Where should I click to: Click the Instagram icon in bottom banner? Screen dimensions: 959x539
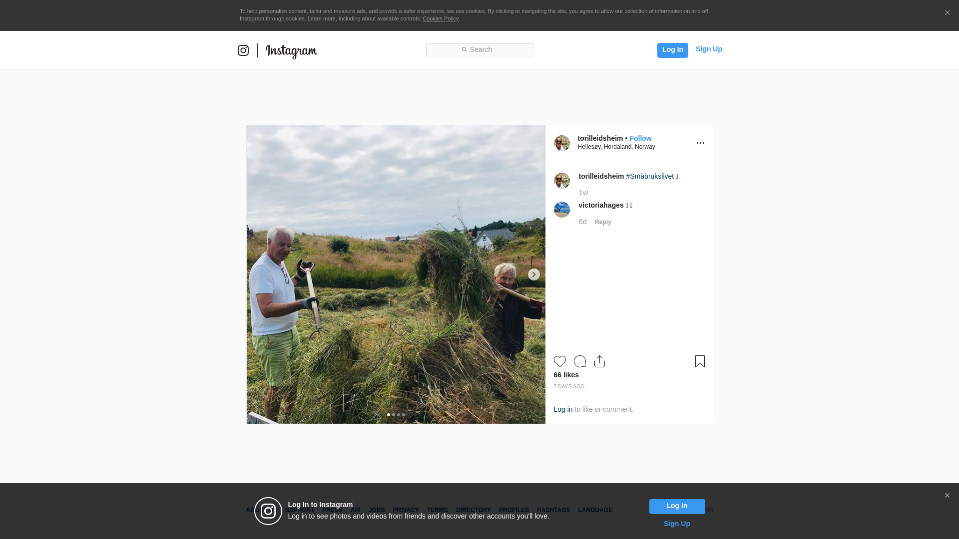pos(268,511)
